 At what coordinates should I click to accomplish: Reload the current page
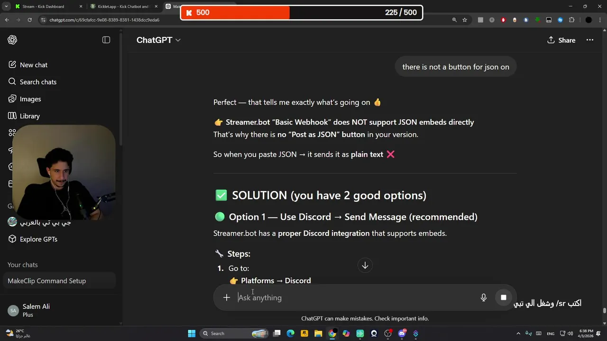[29, 20]
